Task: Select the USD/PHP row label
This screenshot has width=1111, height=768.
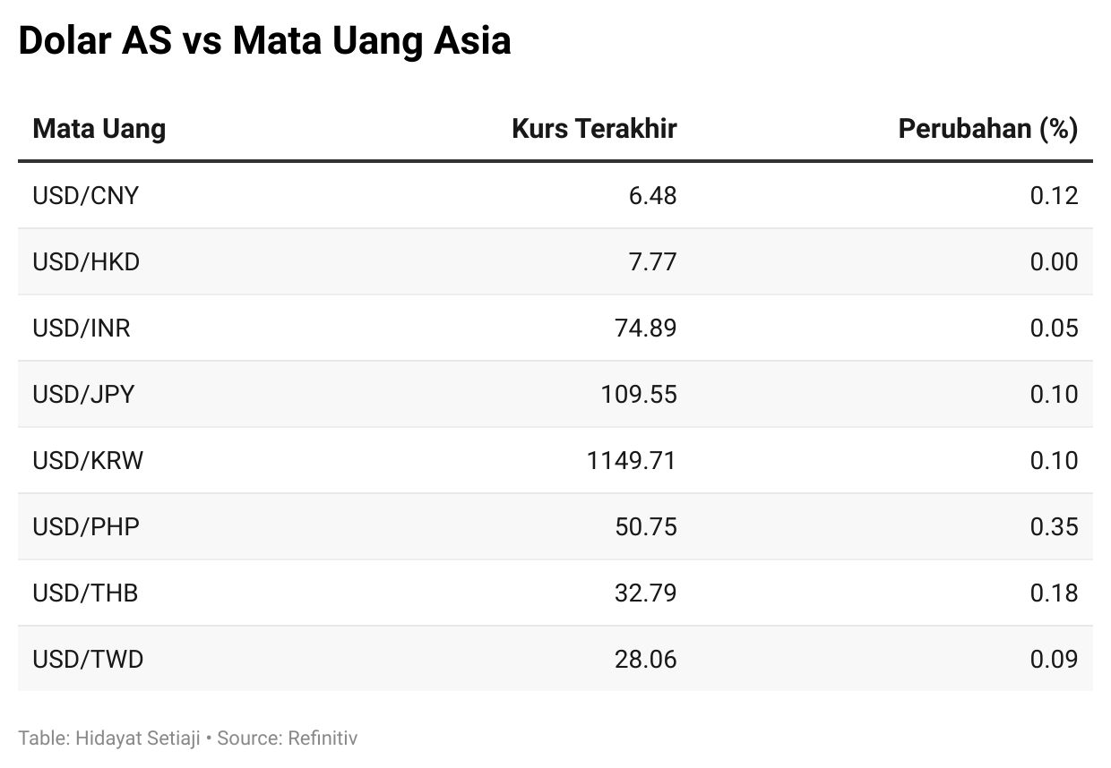Action: click(86, 526)
